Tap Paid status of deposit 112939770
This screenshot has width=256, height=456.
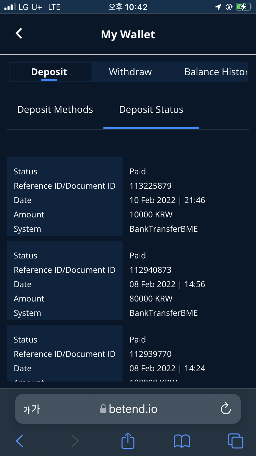[x=138, y=340]
